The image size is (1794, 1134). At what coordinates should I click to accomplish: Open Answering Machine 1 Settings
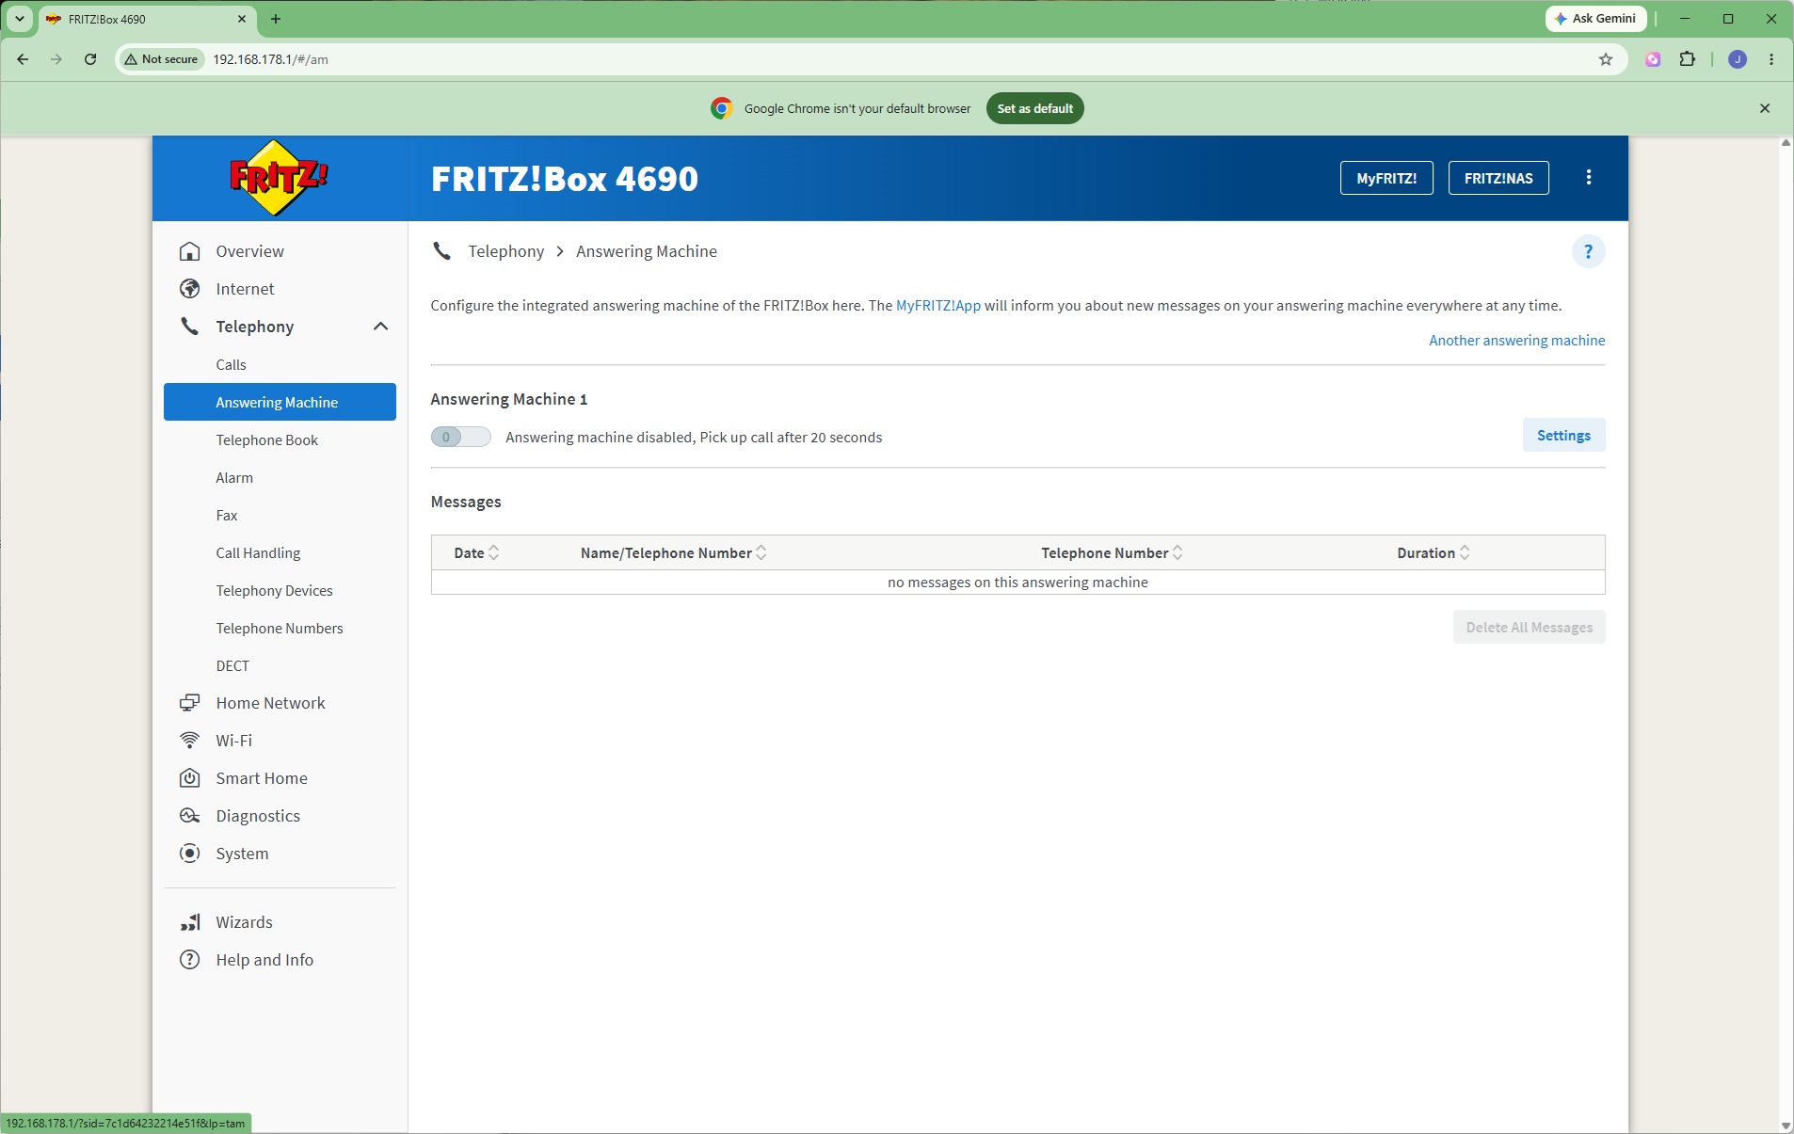click(1563, 436)
